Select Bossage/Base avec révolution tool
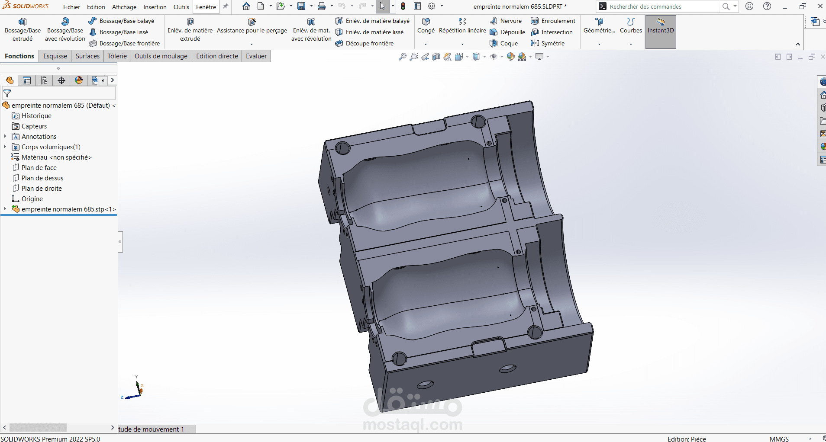This screenshot has height=442, width=826. 65,30
